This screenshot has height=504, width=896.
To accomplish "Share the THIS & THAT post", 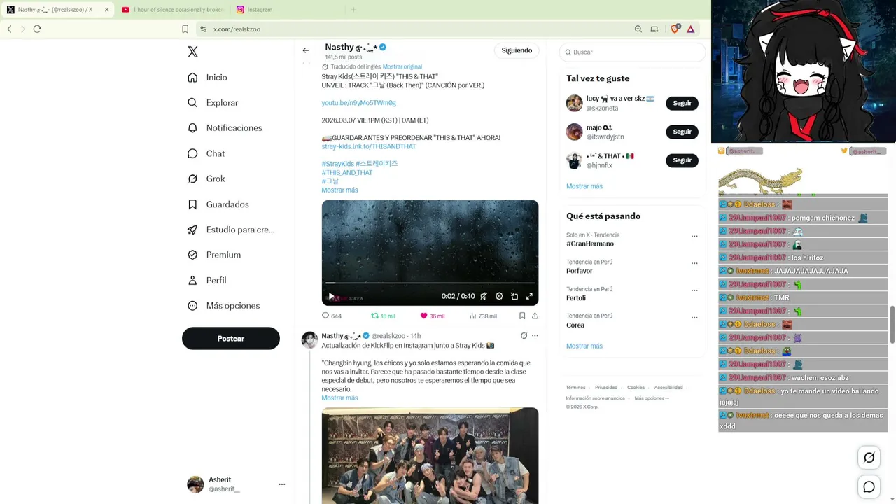I will (535, 316).
